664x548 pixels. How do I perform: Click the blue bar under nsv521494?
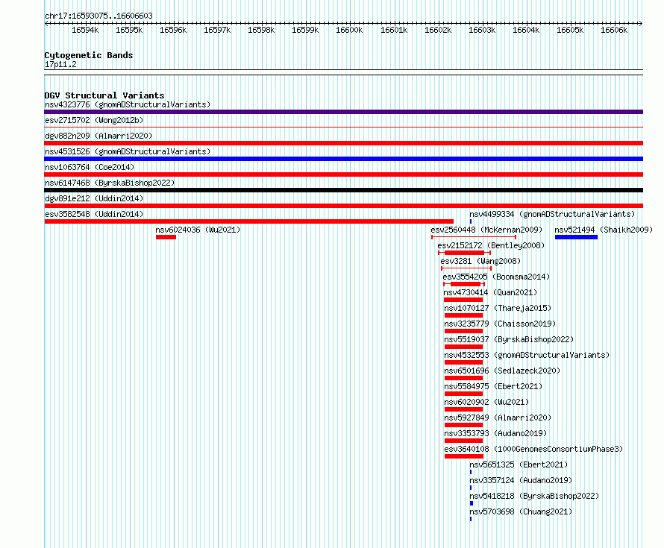click(577, 237)
